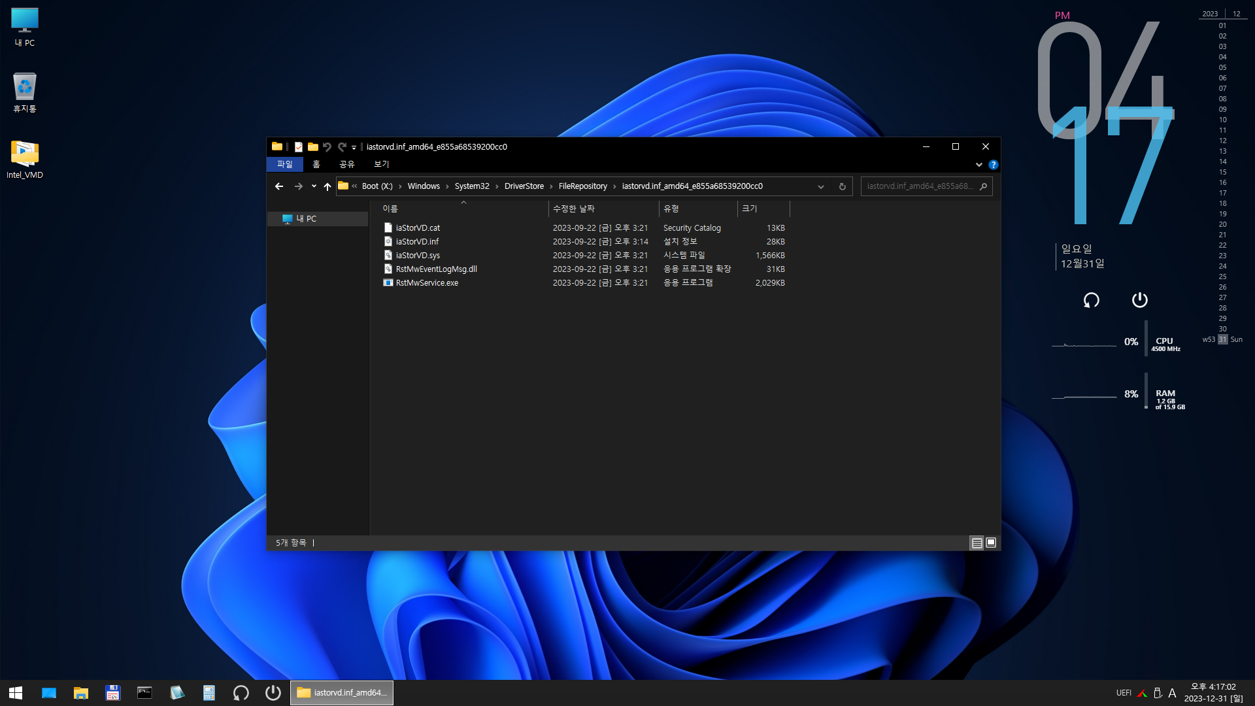This screenshot has height=706, width=1255.
Task: Click the power icon in desktop widget
Action: tap(1139, 300)
